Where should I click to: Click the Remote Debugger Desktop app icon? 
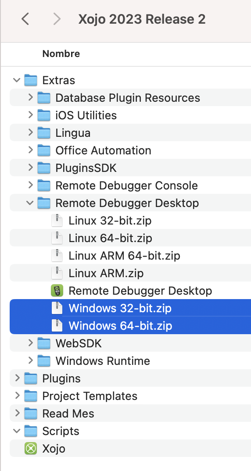pyautogui.click(x=57, y=291)
